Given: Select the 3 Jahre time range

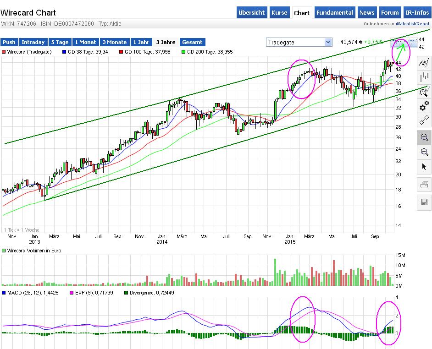Looking at the screenshot, I should 166,42.
